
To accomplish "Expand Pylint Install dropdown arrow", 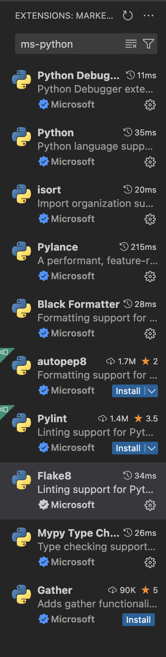I will (152, 448).
